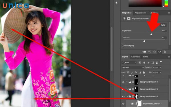Select Background Object 3 mask thumbnail
The width and height of the screenshot is (171, 107).
136,89
